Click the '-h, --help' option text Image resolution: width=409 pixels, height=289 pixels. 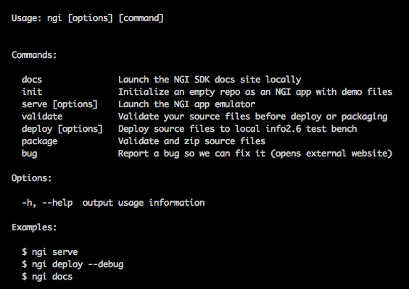47,203
